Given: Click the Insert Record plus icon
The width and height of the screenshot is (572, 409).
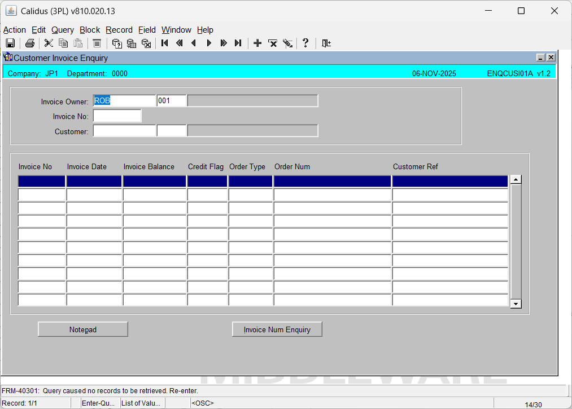Looking at the screenshot, I should point(257,43).
